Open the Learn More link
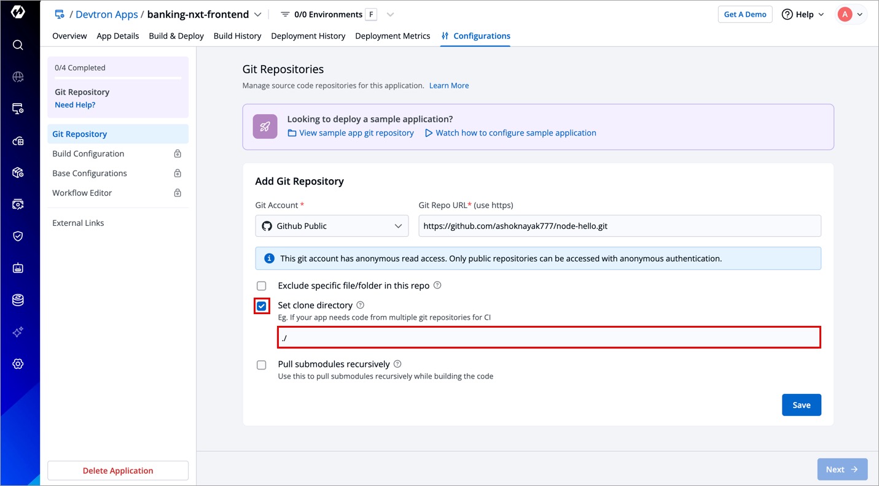Screen dimensions: 879x486 pyautogui.click(x=448, y=85)
